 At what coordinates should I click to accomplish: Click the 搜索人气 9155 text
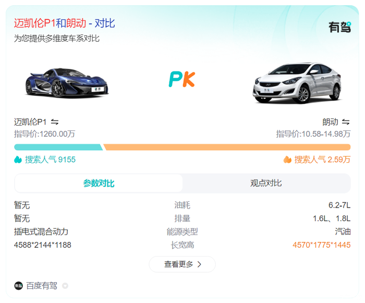coord(50,160)
